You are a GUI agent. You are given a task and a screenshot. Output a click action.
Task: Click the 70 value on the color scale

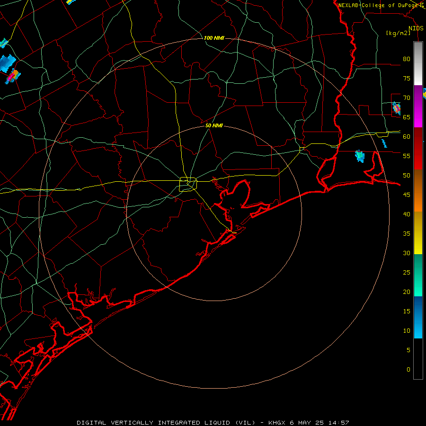[x=407, y=98]
